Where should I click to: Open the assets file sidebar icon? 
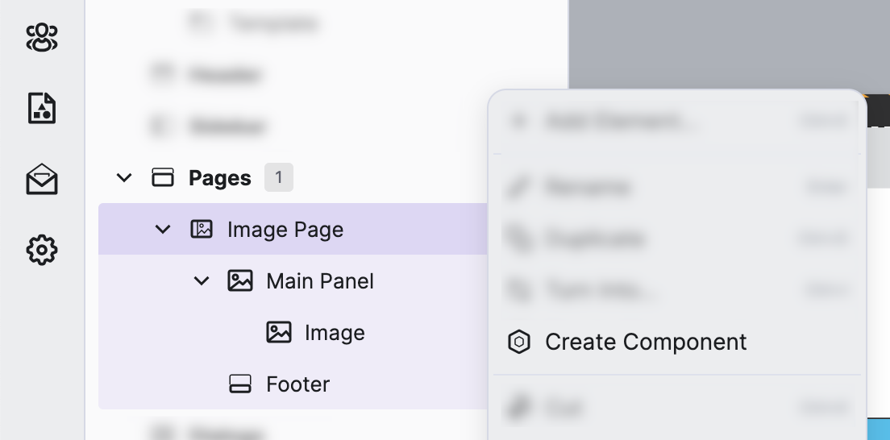(x=42, y=108)
